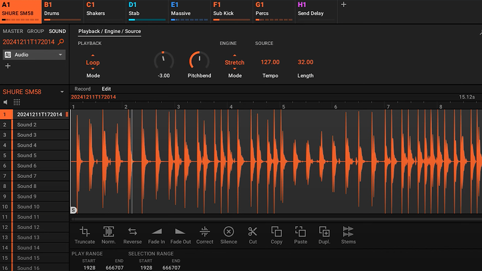
Task: Select group F1 Sub Kick
Action: pos(232,12)
